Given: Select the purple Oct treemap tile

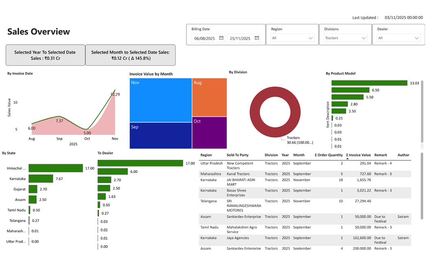Looking at the screenshot, I should pyautogui.click(x=209, y=132).
